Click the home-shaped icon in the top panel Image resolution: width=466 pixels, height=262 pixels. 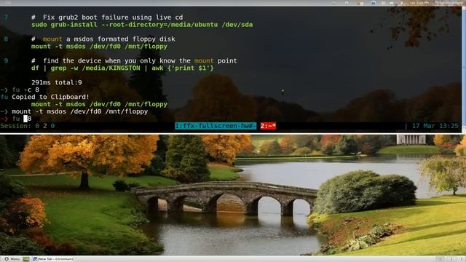coord(347,3)
